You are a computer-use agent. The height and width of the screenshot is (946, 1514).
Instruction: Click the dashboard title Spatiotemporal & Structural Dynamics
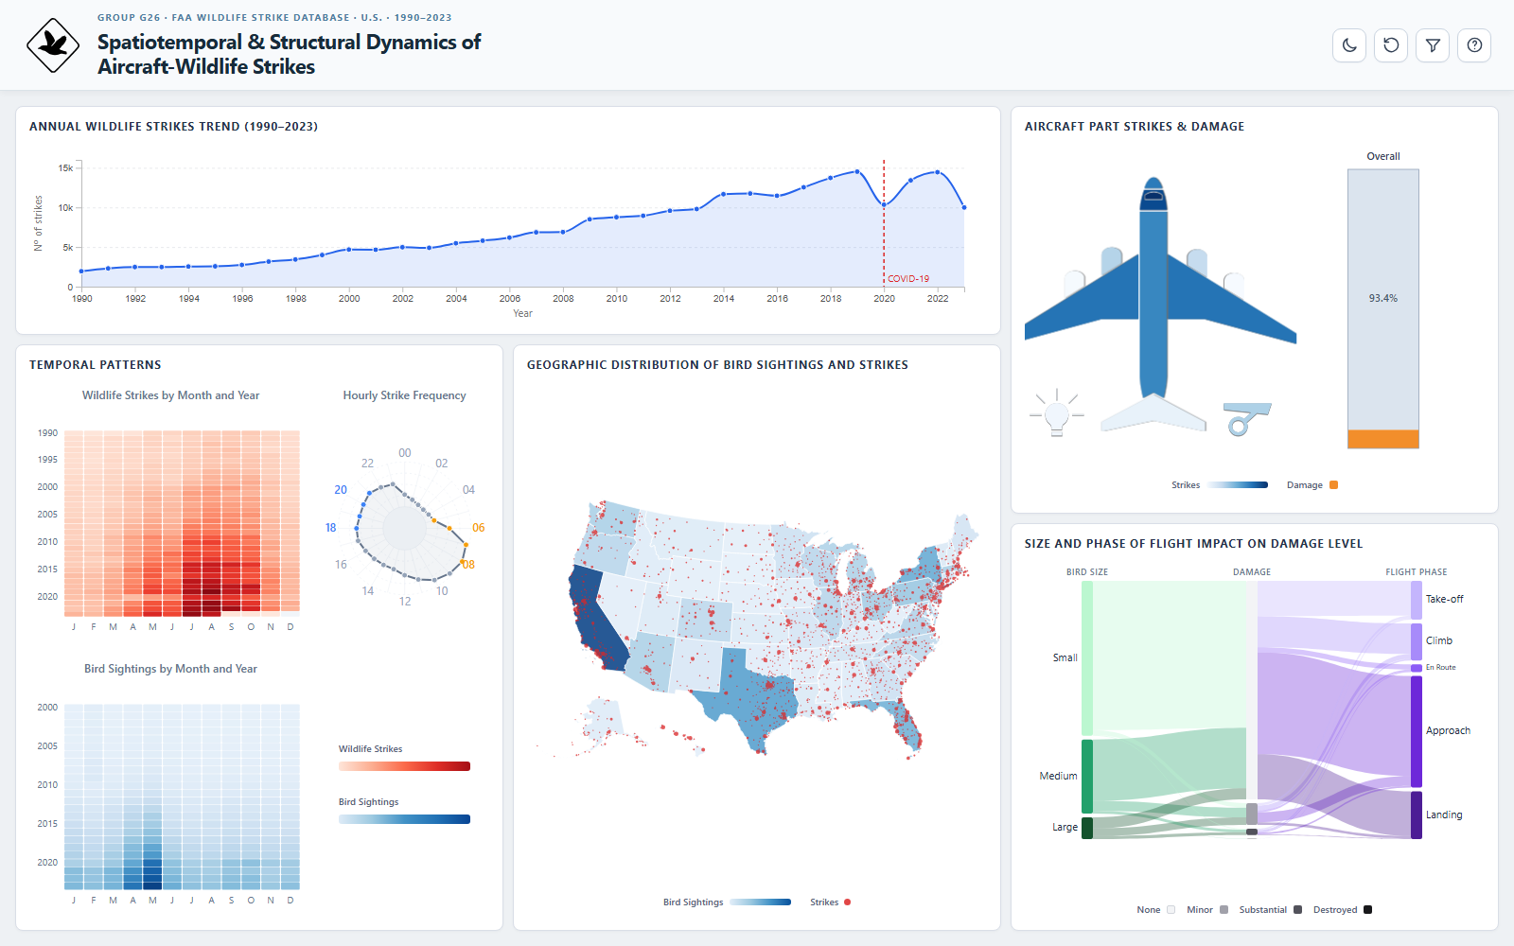[289, 54]
